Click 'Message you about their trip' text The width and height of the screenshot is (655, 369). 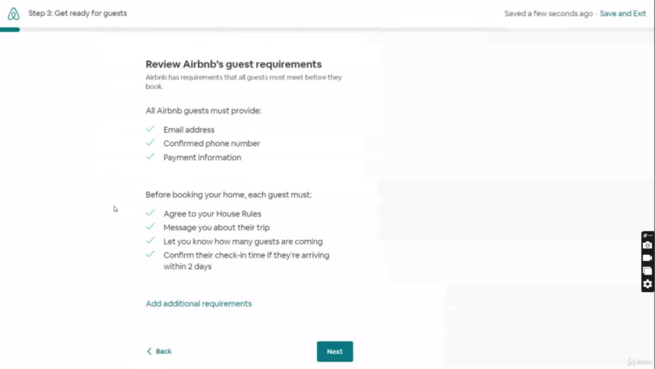pyautogui.click(x=216, y=227)
